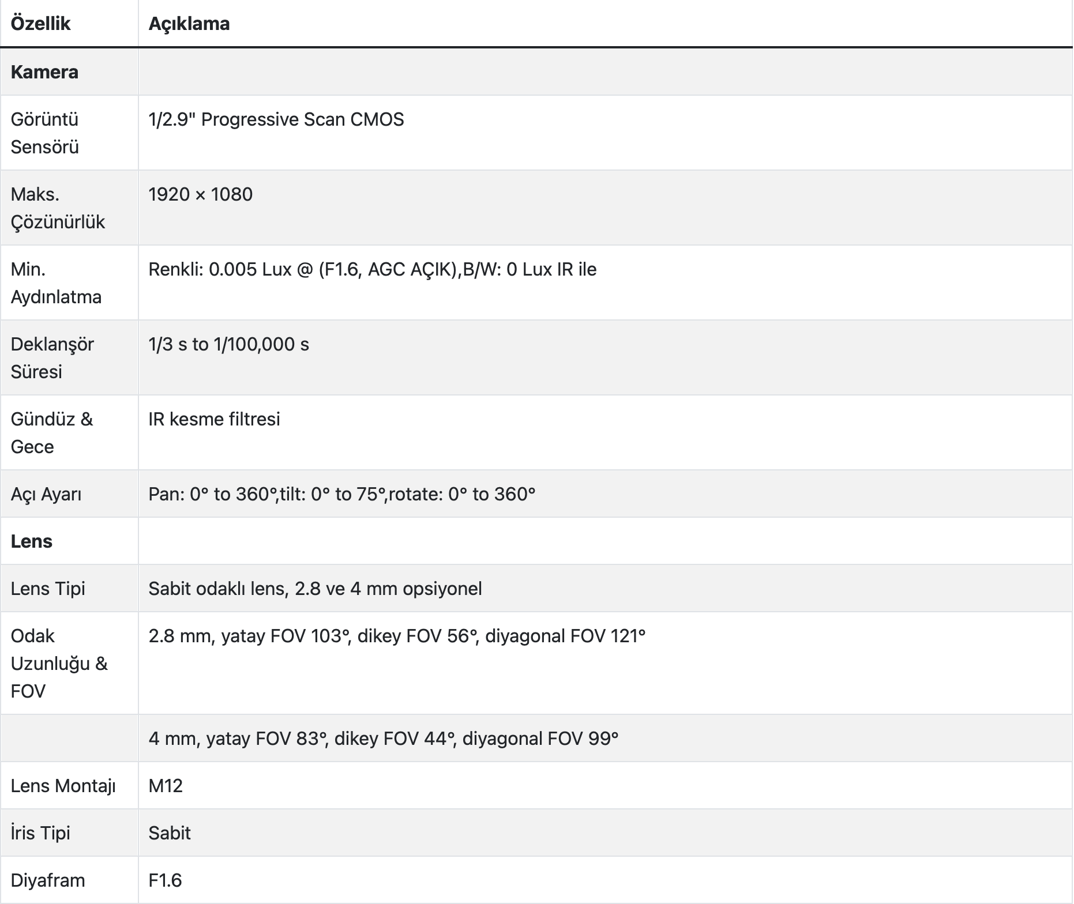Viewport: 1074px width, 904px height.
Task: Click the IR kesme filtresi text
Action: click(214, 419)
